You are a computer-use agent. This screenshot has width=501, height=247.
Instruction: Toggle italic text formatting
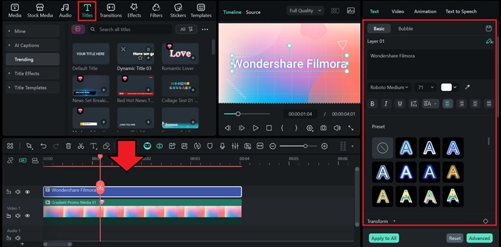(x=386, y=103)
